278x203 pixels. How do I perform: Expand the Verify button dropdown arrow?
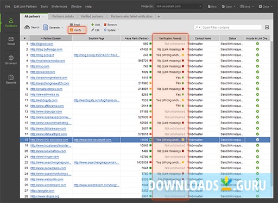[x=84, y=30]
